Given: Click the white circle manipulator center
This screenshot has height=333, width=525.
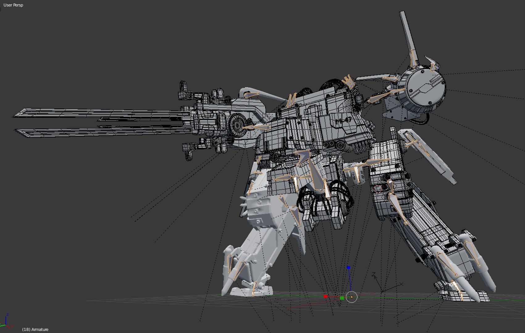Looking at the screenshot, I should pos(352,297).
